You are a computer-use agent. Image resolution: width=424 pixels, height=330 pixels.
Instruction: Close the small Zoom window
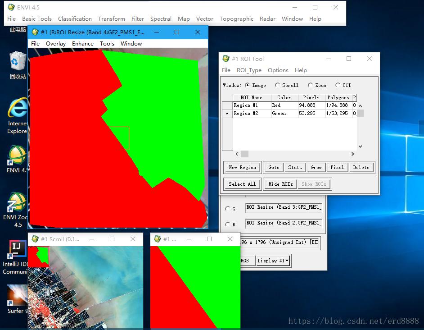click(x=230, y=239)
